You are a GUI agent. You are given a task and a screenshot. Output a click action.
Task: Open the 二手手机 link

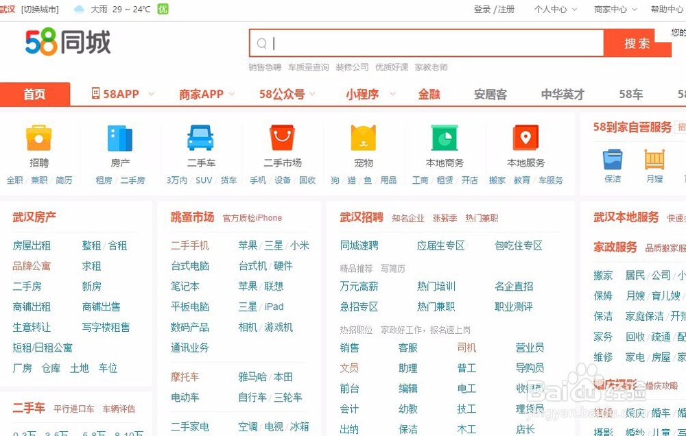click(x=190, y=246)
